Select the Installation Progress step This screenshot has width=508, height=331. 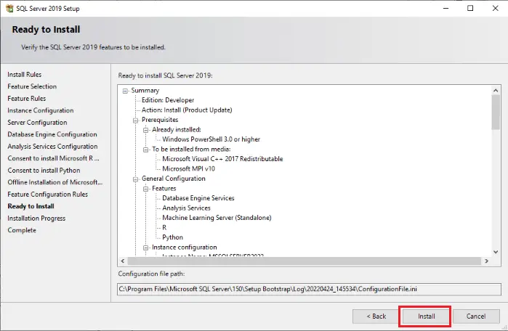point(36,218)
